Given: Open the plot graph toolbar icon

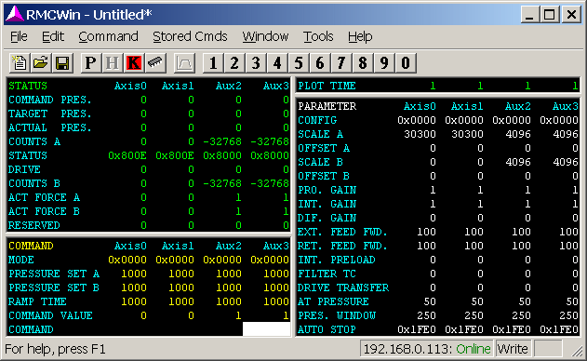Looking at the screenshot, I should pyautogui.click(x=184, y=62).
